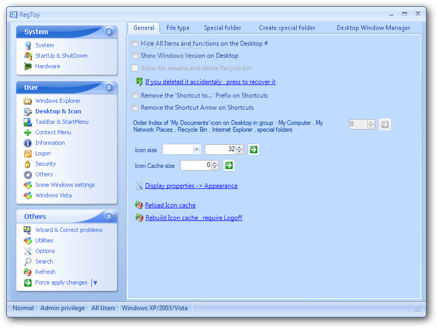Click the Security padlock icon

[28, 164]
